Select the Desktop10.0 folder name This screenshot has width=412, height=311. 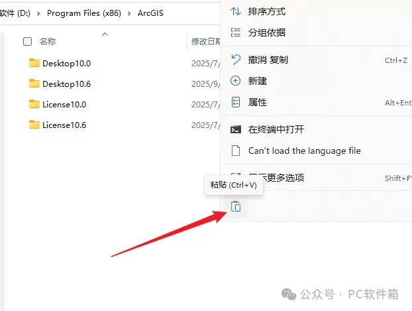coord(66,64)
